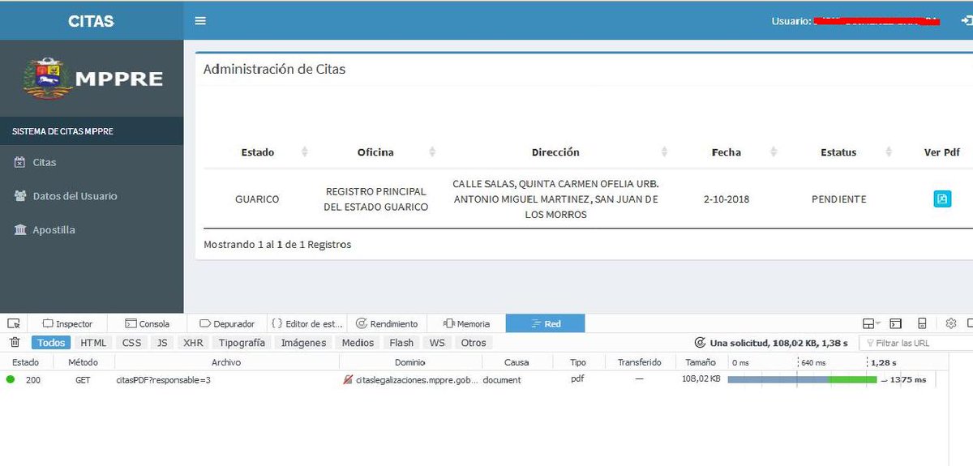Image resolution: width=973 pixels, height=466 pixels.
Task: Click the CITAS header title
Action: tap(91, 21)
